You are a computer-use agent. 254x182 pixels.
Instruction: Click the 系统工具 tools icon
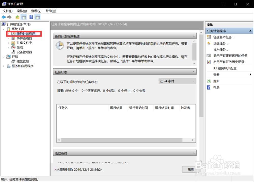coord(8,29)
